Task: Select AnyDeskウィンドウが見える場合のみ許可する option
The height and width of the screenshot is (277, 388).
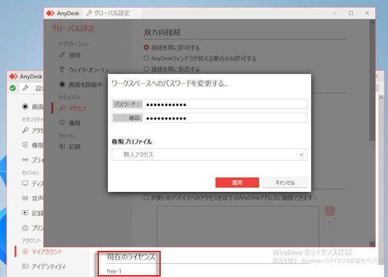Action: (146, 58)
